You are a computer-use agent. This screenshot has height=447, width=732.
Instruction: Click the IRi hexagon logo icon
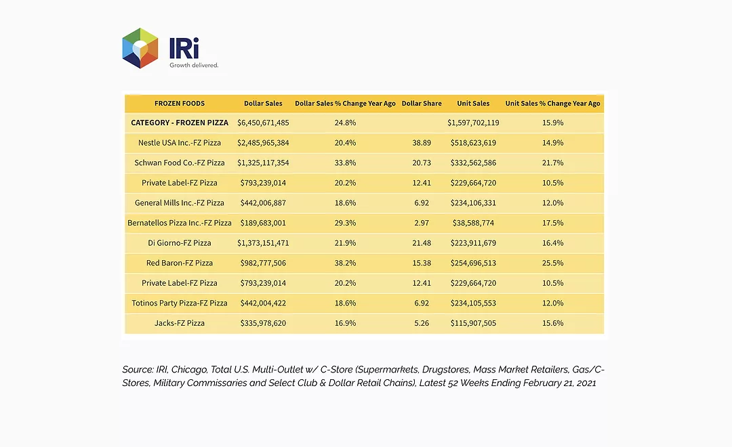140,48
